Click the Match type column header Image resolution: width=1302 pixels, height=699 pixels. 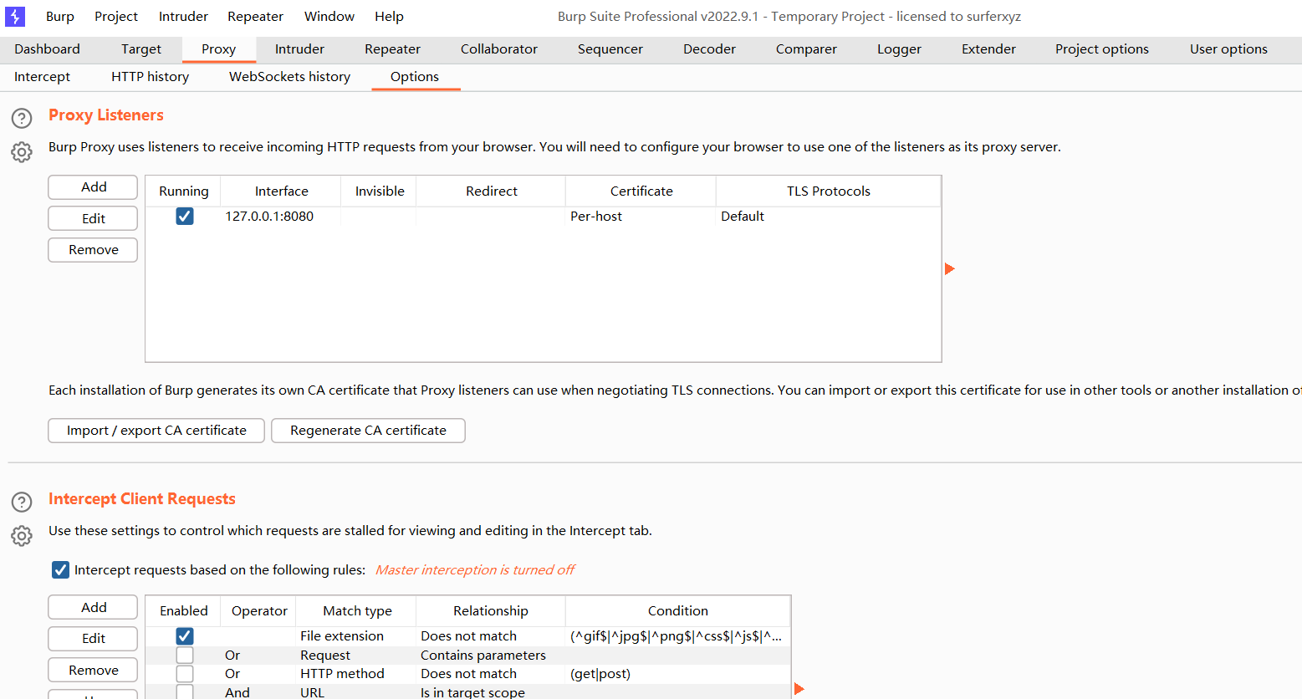[357, 611]
